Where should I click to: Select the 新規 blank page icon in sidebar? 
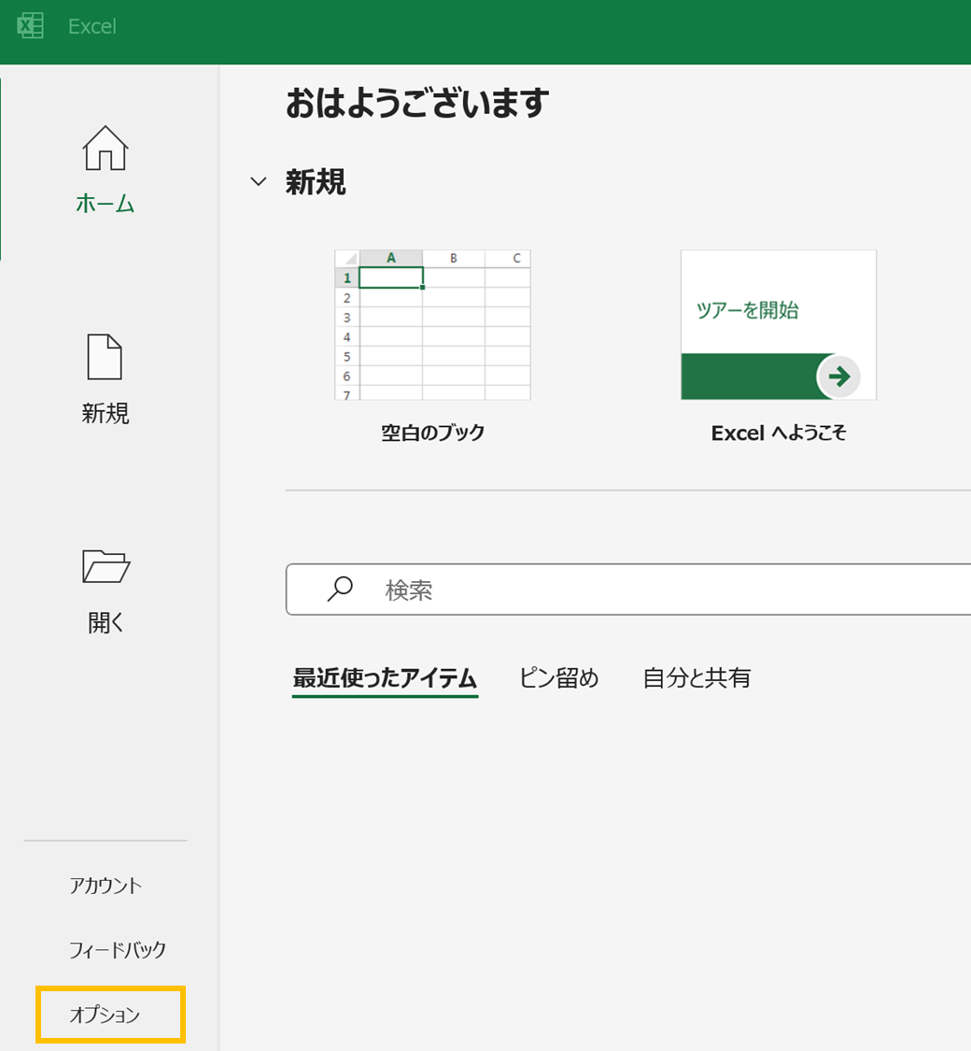point(106,357)
